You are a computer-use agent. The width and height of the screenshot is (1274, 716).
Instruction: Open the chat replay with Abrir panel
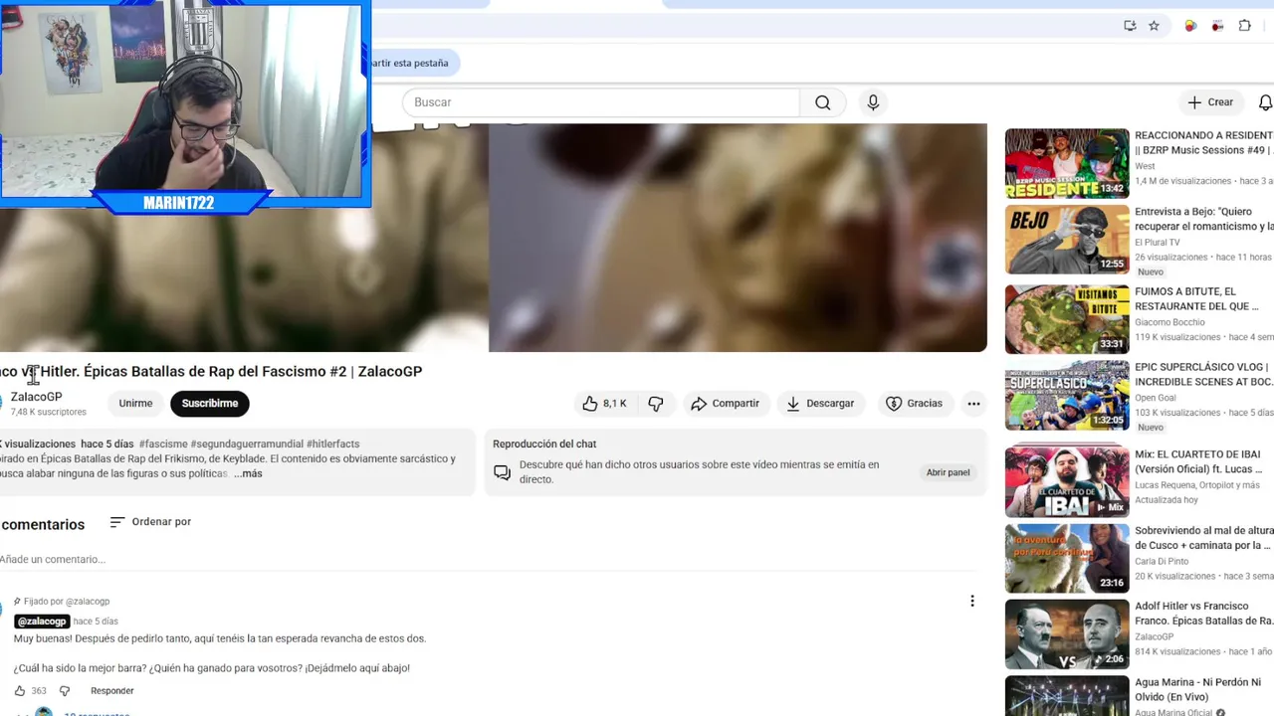tap(948, 472)
